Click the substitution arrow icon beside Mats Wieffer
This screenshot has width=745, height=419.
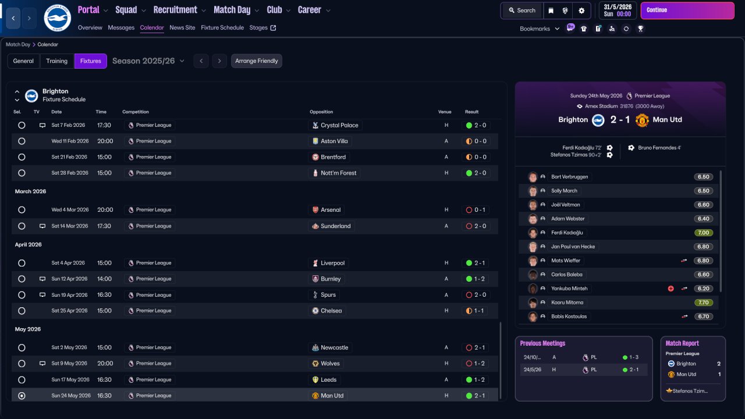click(x=684, y=261)
